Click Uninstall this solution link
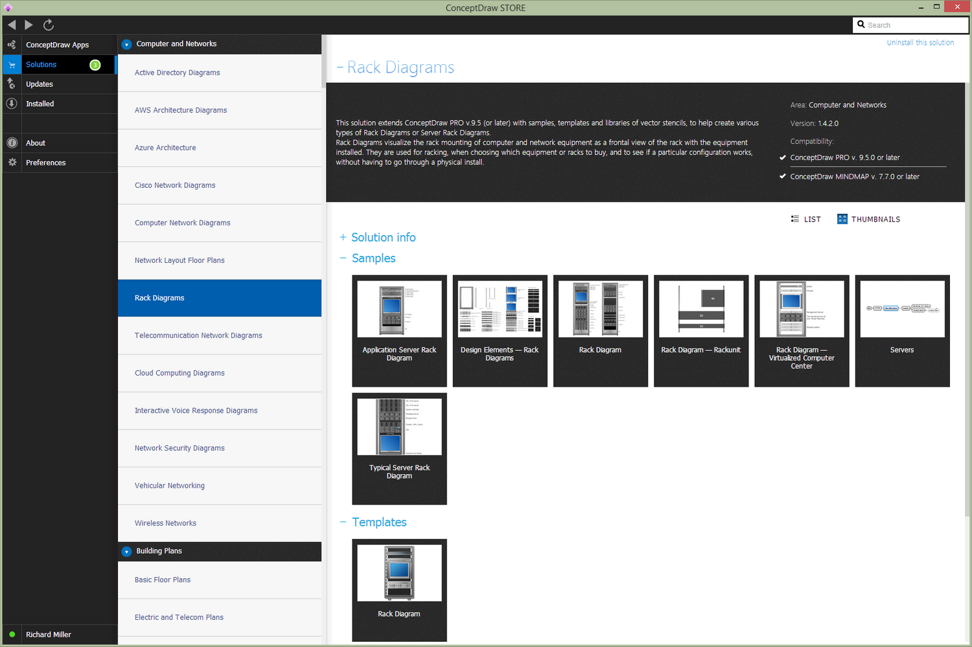The width and height of the screenshot is (972, 647). (x=920, y=43)
